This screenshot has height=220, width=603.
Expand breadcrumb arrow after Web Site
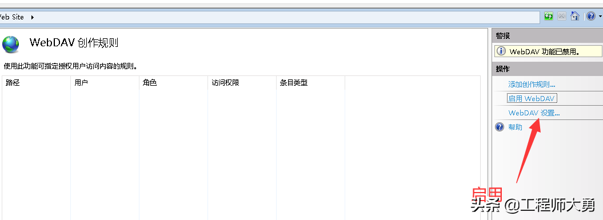[x=33, y=17]
